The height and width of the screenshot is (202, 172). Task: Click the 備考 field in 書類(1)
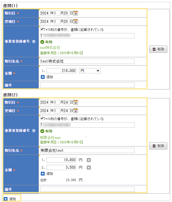(x=87, y=85)
